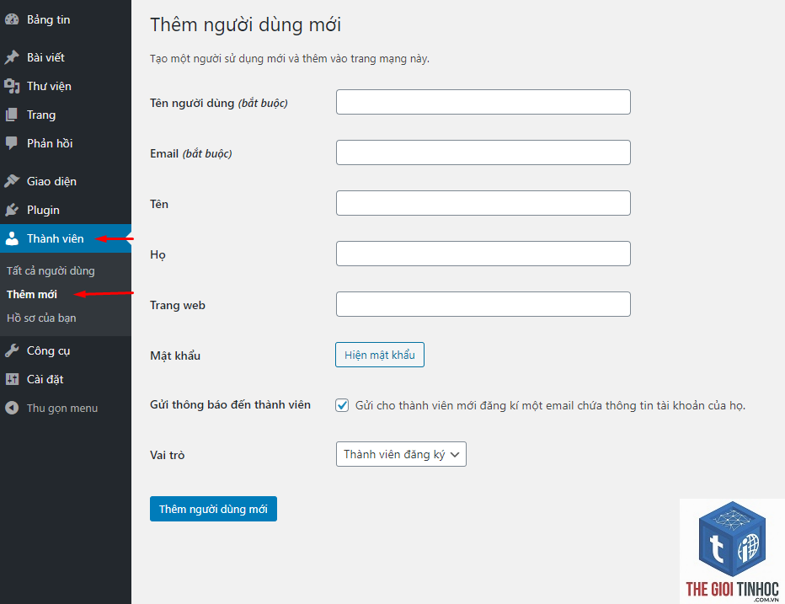Screen dimensions: 785x604
Task: Click the Mật khẩu label
Action: [175, 355]
